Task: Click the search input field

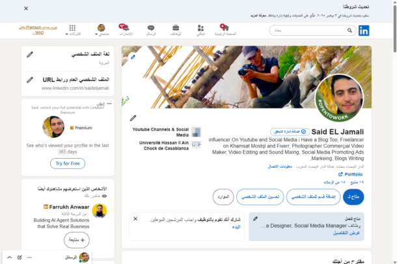Action: click(x=312, y=31)
